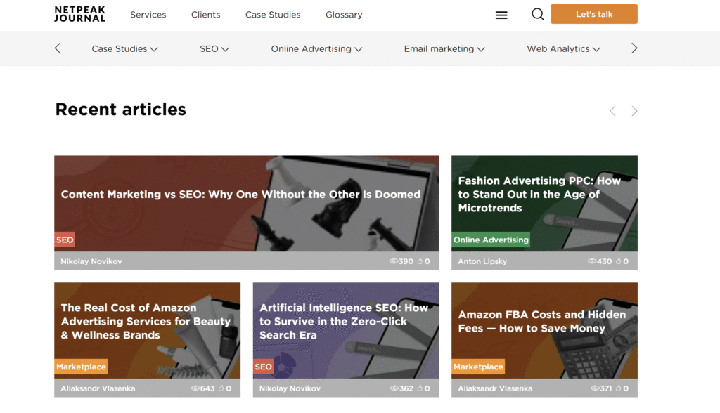Click views eye icon showing 362
This screenshot has width=720, height=413.
pyautogui.click(x=394, y=388)
